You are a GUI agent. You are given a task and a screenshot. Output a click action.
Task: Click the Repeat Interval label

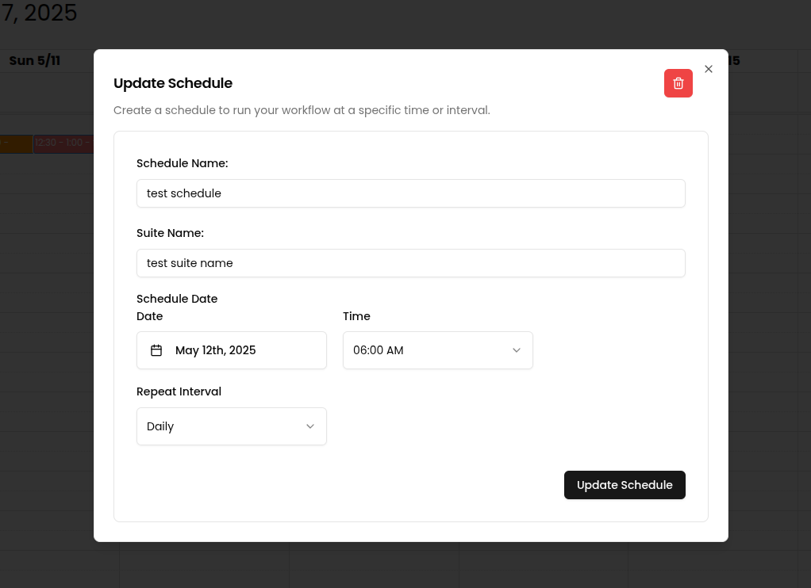point(179,391)
